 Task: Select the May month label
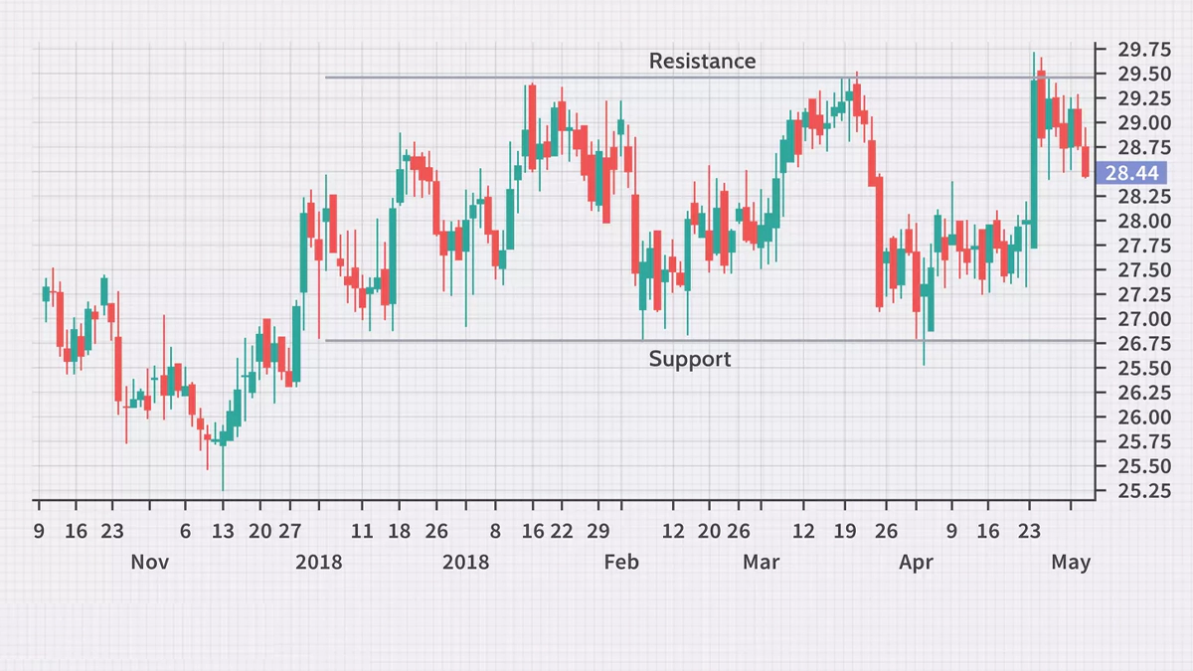1072,562
